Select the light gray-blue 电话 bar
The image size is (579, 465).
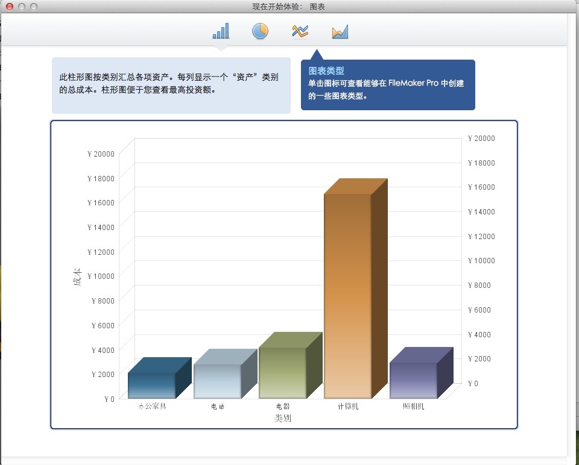coord(217,381)
